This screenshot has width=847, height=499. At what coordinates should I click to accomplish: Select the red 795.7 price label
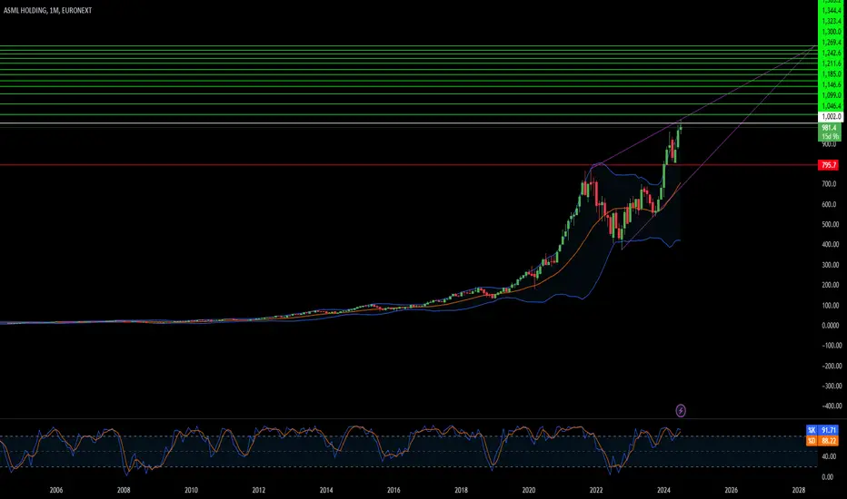pyautogui.click(x=829, y=165)
